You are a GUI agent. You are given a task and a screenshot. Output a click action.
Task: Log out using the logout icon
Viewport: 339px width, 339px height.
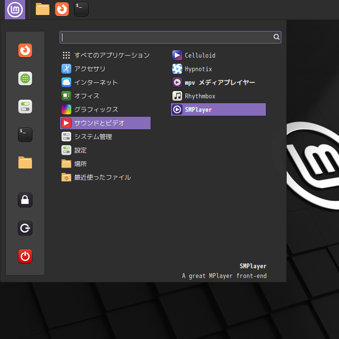pyautogui.click(x=25, y=228)
